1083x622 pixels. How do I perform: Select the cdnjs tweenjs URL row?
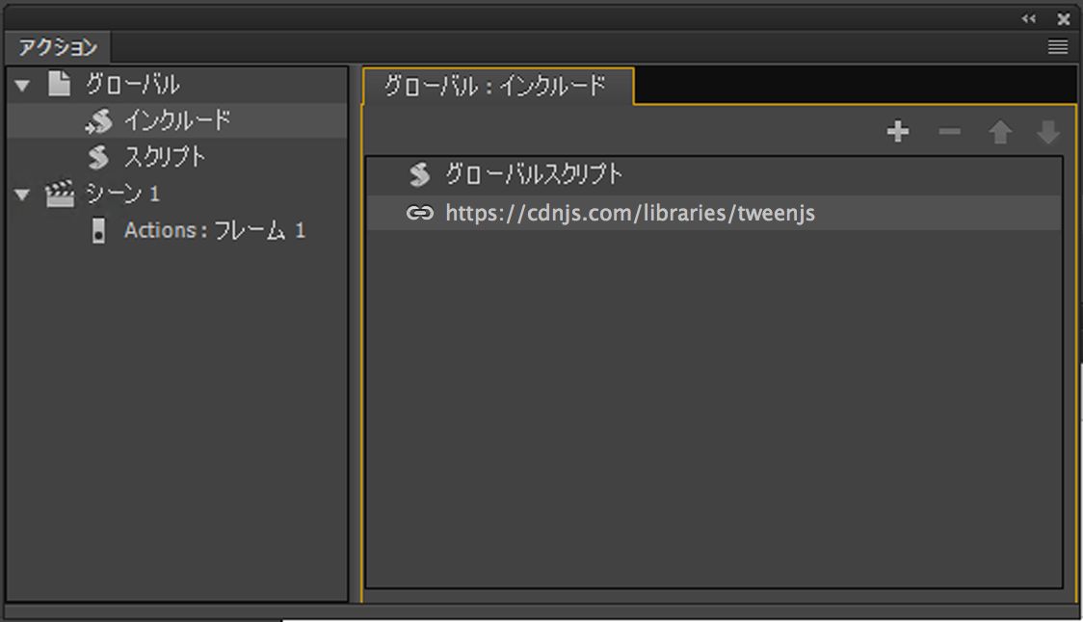[x=714, y=213]
